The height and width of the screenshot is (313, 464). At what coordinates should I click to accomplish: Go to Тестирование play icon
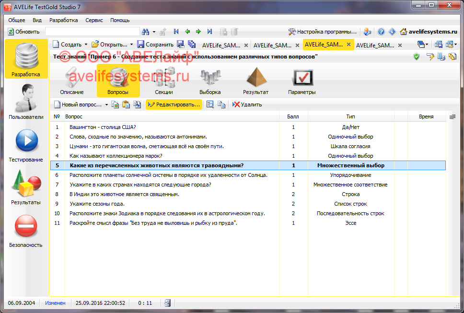click(x=26, y=144)
